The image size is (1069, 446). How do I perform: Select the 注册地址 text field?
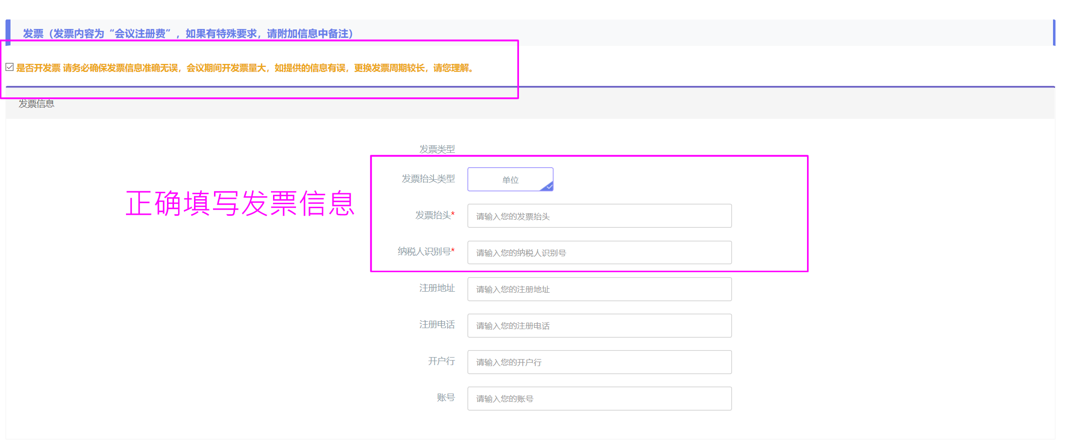pos(599,289)
